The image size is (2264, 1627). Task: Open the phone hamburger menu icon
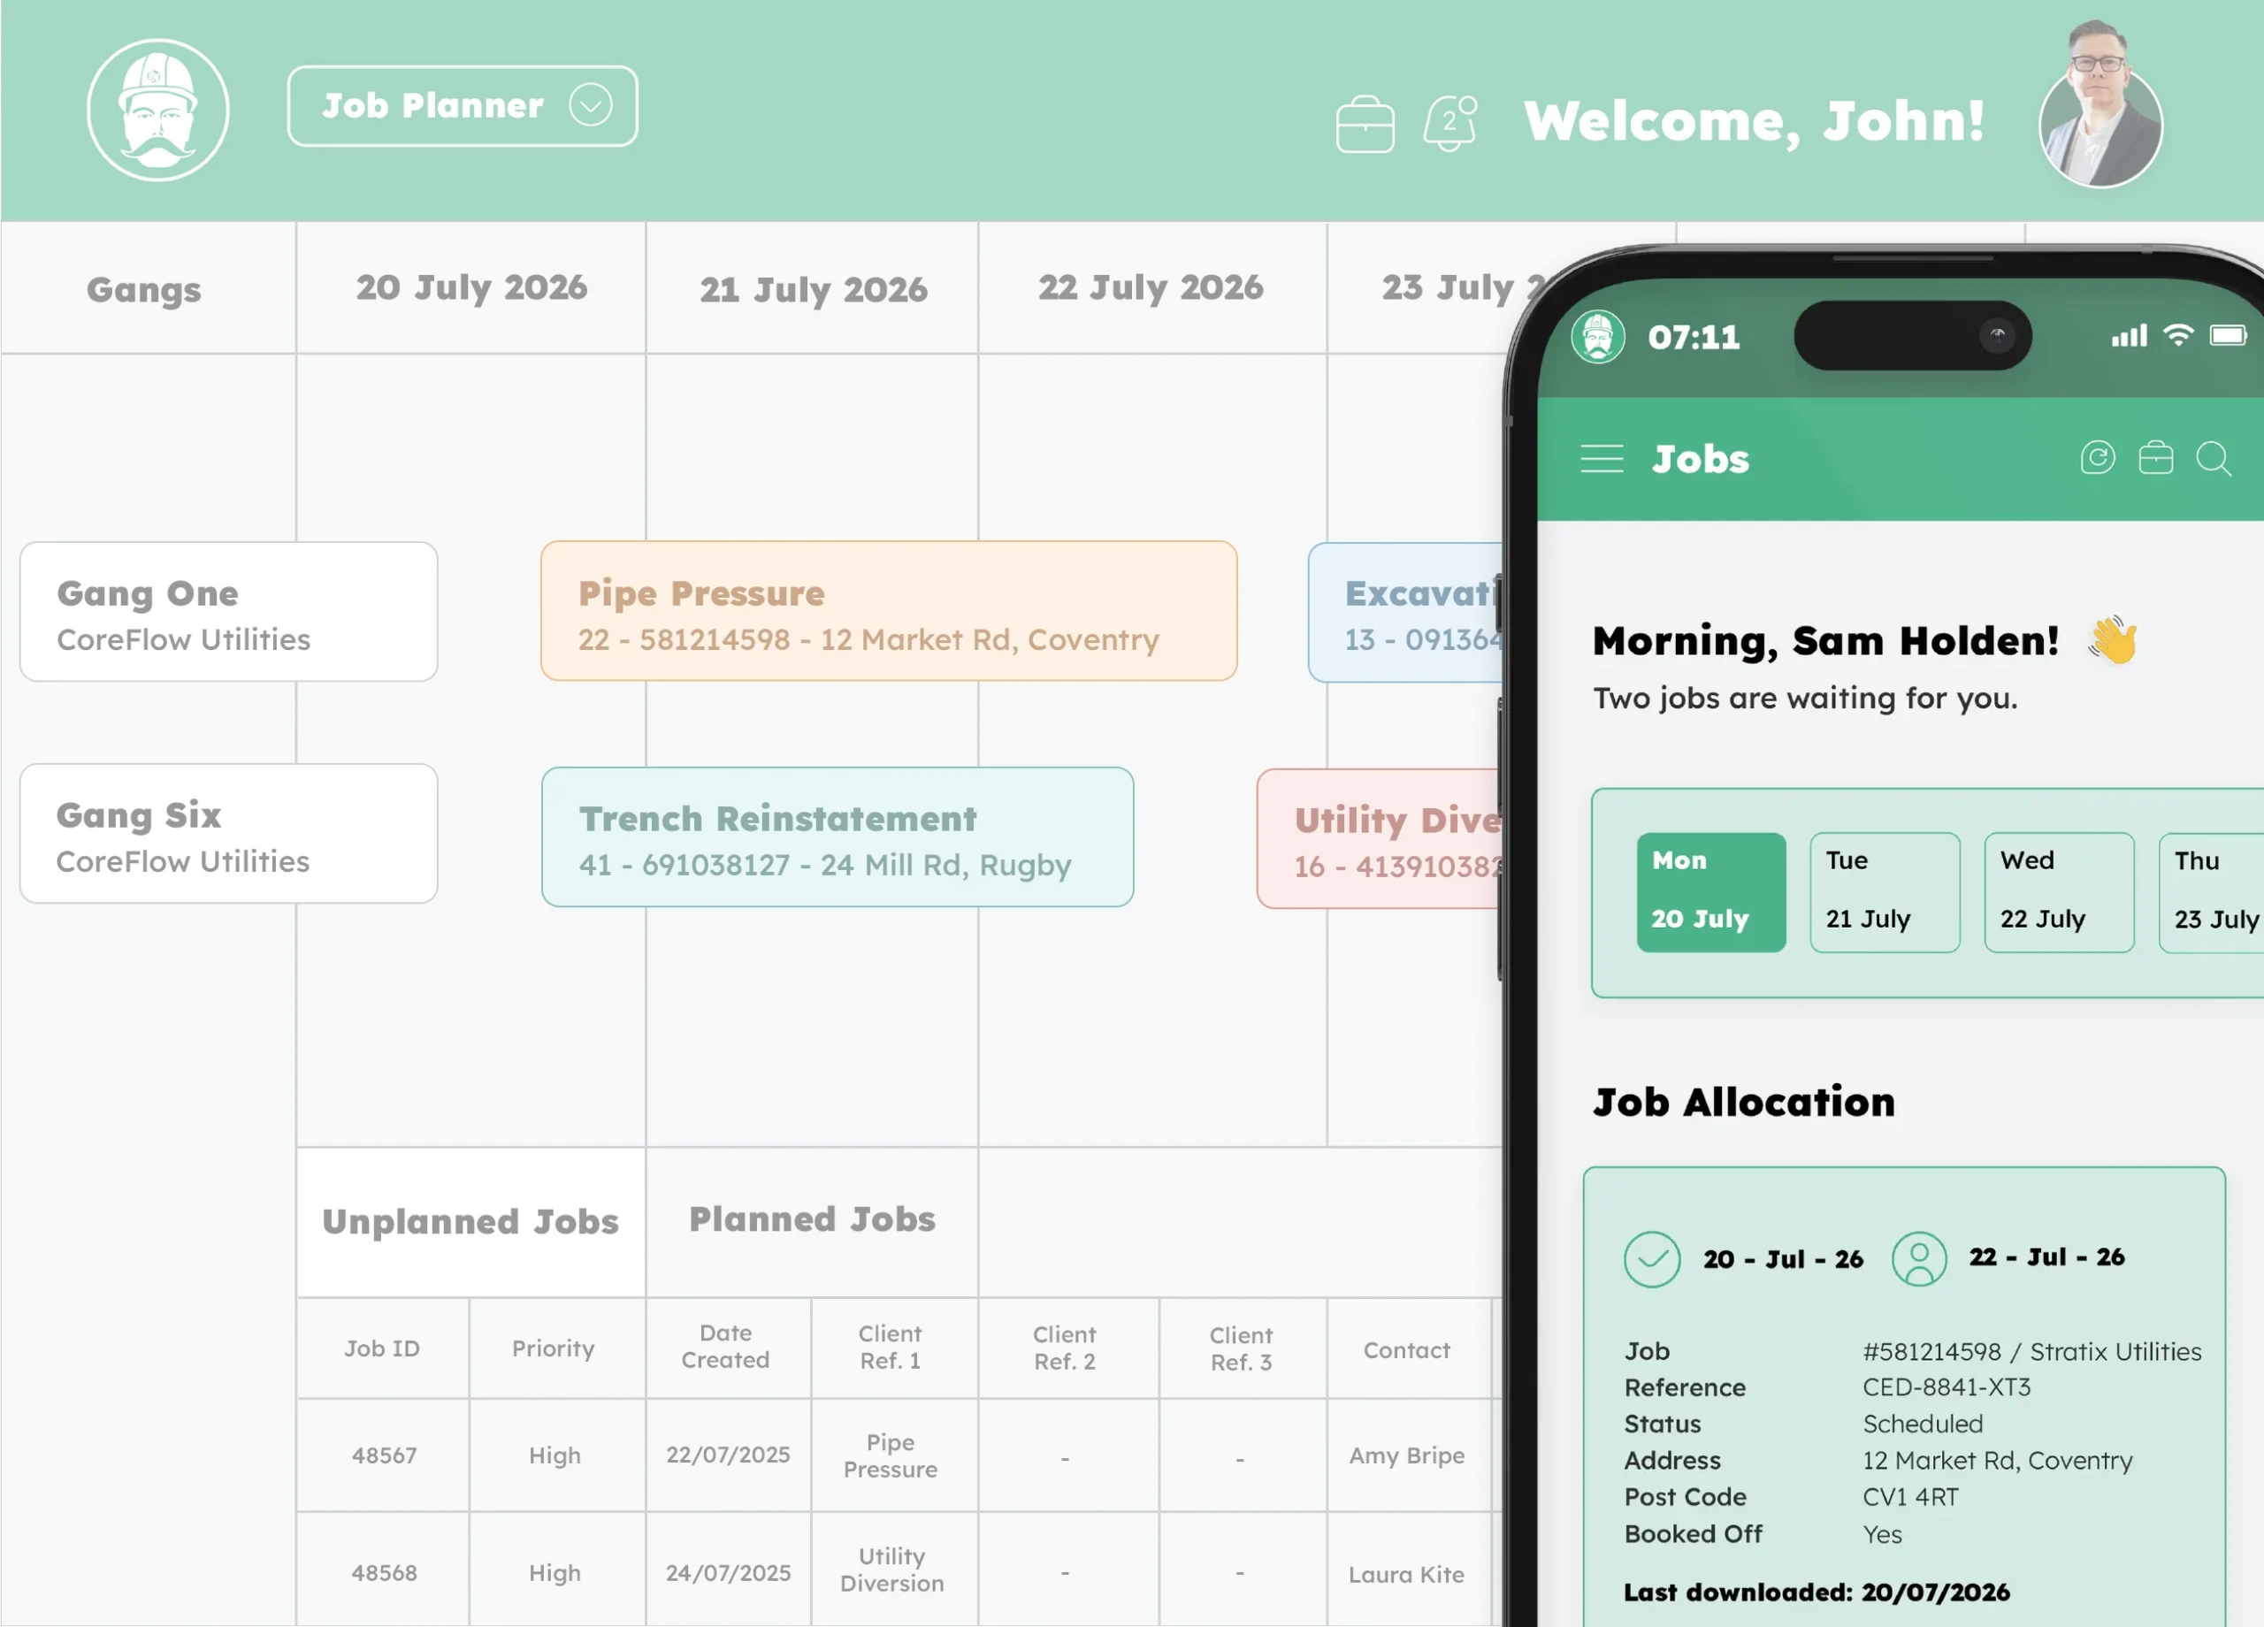click(1602, 458)
